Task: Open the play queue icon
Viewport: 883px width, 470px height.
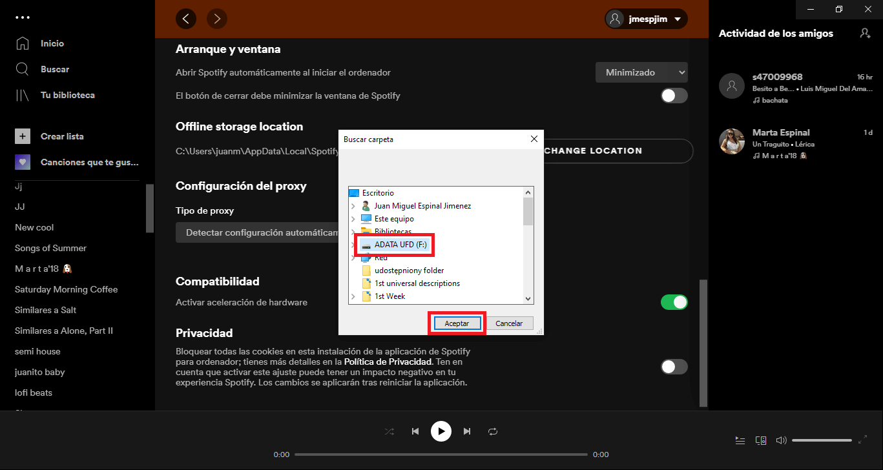Action: pyautogui.click(x=740, y=440)
